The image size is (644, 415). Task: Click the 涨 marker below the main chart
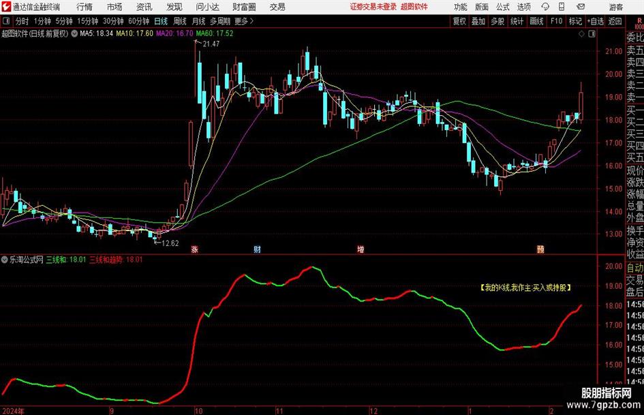click(x=195, y=249)
